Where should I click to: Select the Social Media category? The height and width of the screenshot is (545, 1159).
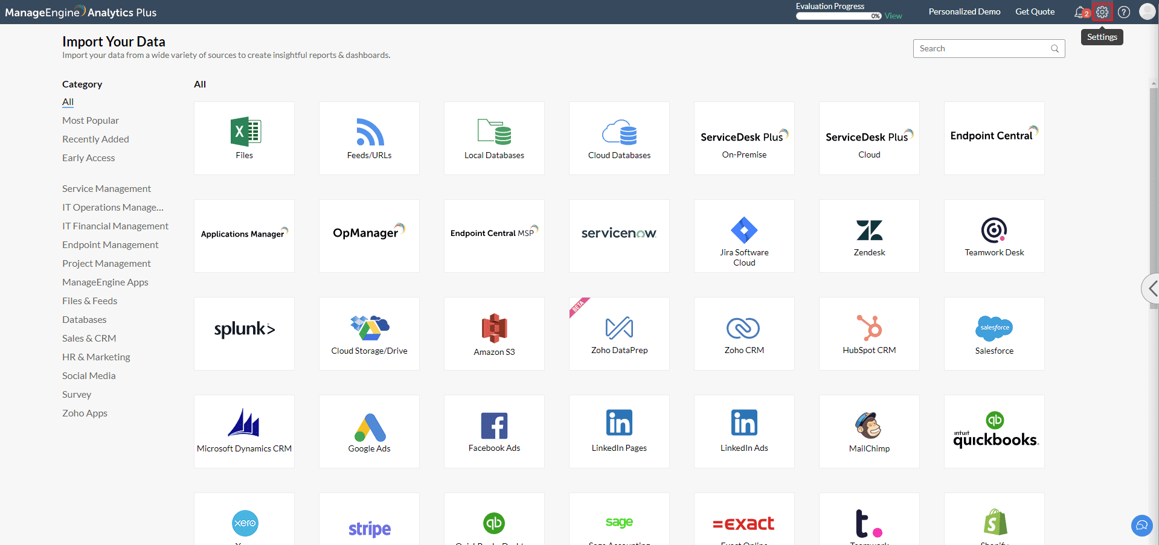pyautogui.click(x=89, y=376)
